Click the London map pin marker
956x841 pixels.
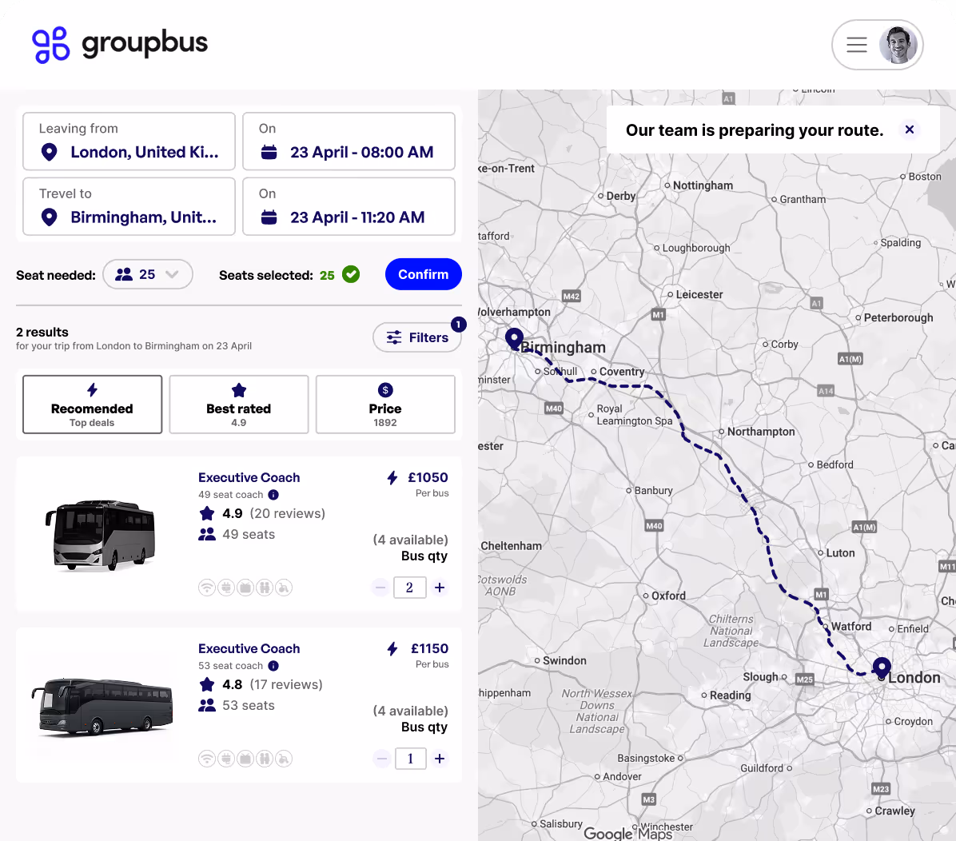882,668
